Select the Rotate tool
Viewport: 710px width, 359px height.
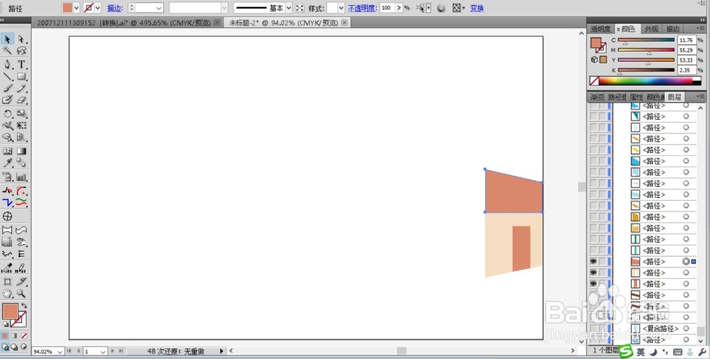(x=7, y=114)
